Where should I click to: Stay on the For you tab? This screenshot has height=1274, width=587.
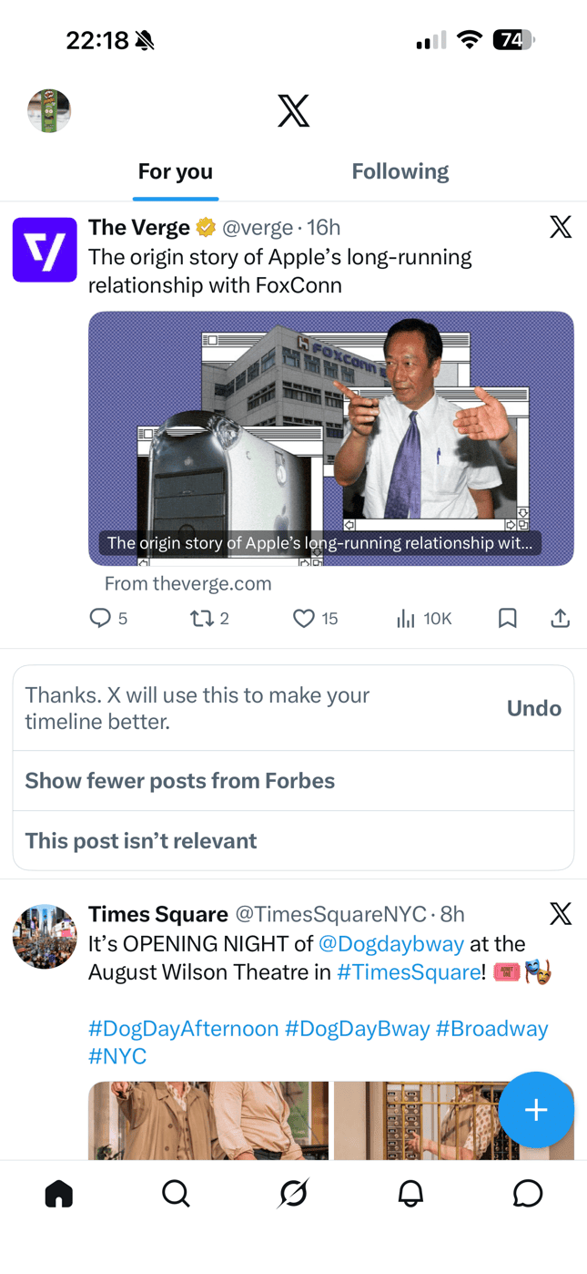[175, 171]
